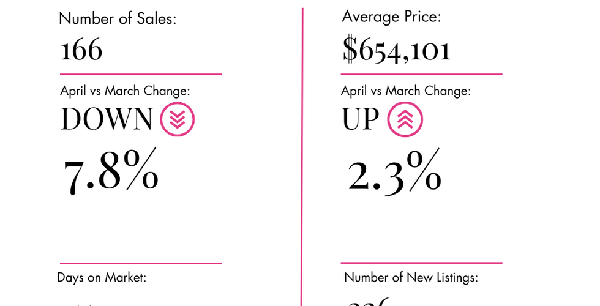Select the Number of Sales label
Image resolution: width=600 pixels, height=306 pixels.
[x=118, y=19]
